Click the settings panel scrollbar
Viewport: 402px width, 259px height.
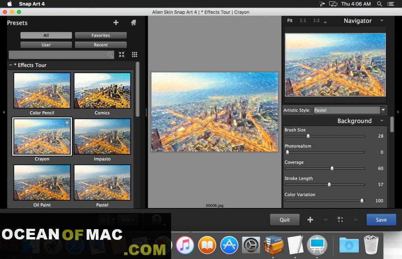pyautogui.click(x=392, y=124)
